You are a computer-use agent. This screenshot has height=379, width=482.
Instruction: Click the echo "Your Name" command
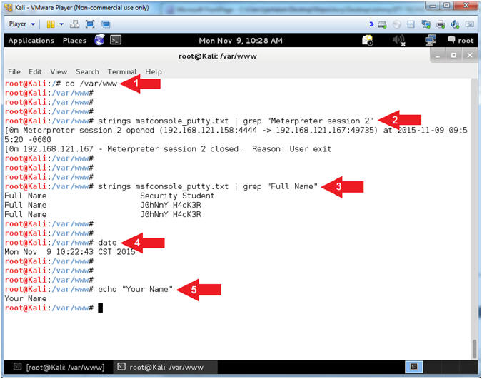click(135, 289)
